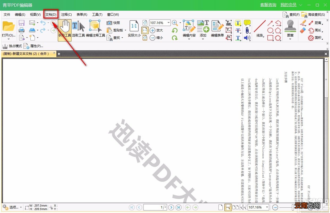This screenshot has height=213, width=330.
Task: Click the undo arrow icon
Action: 43,23
